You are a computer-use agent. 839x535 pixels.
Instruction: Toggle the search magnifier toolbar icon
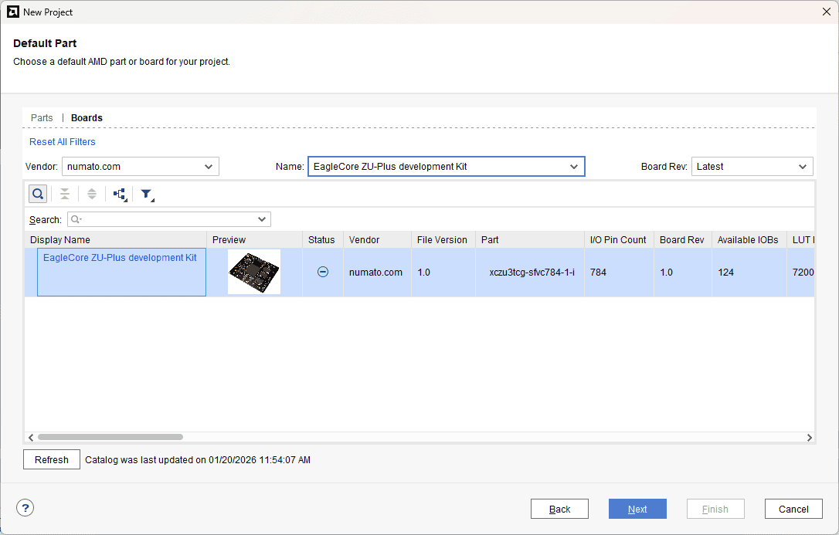click(x=38, y=194)
